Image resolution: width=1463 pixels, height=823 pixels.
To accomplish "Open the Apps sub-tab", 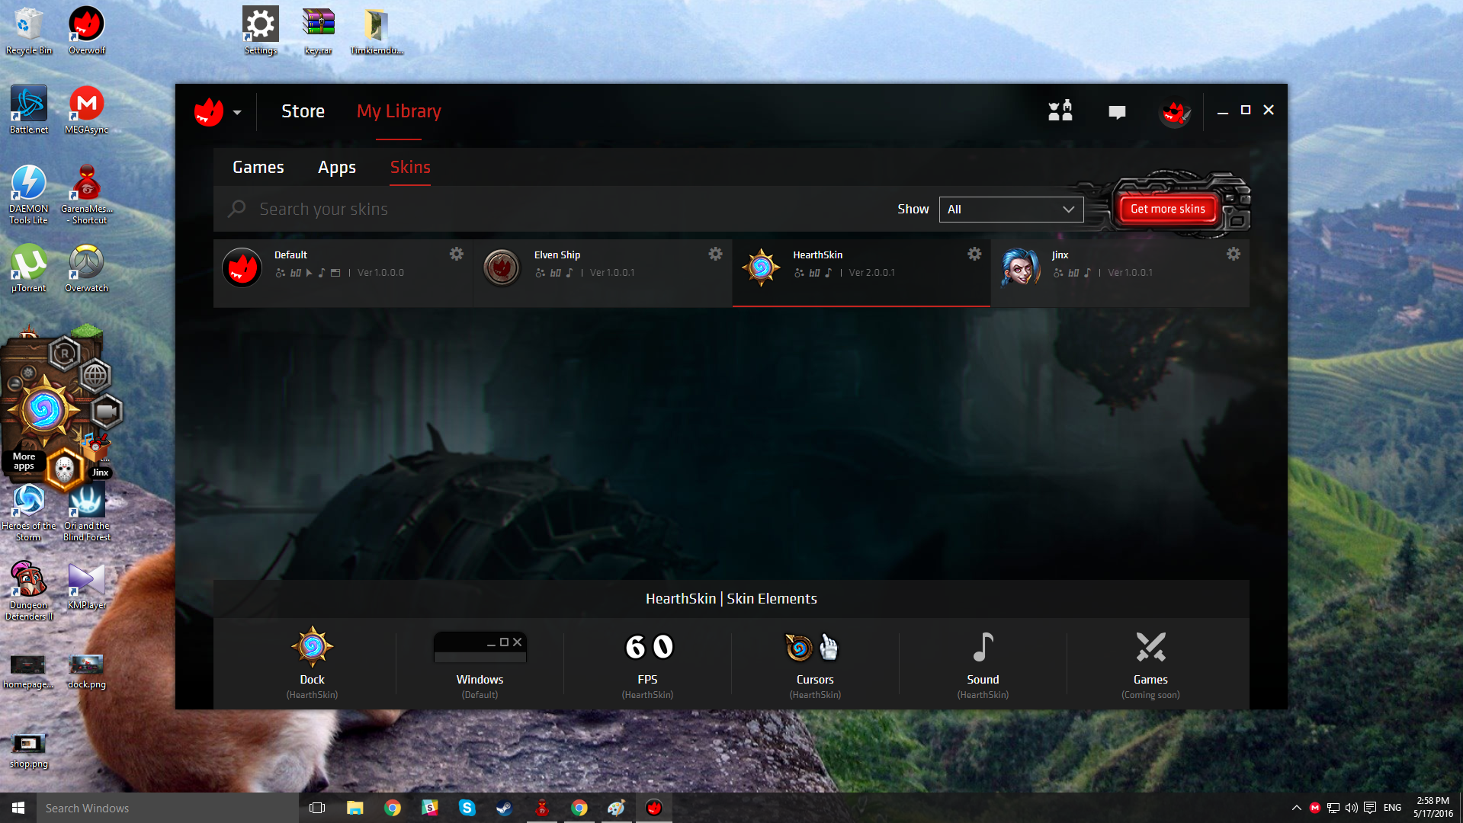I will (336, 167).
